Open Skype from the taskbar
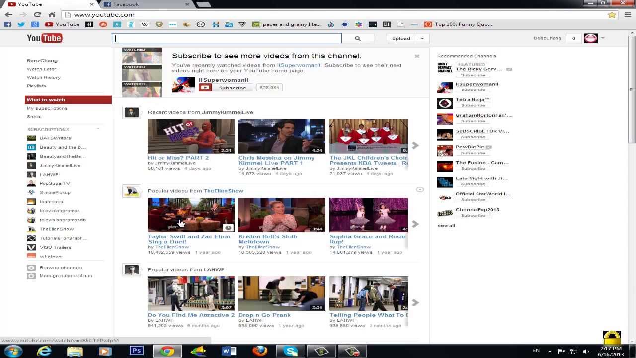 291,351
